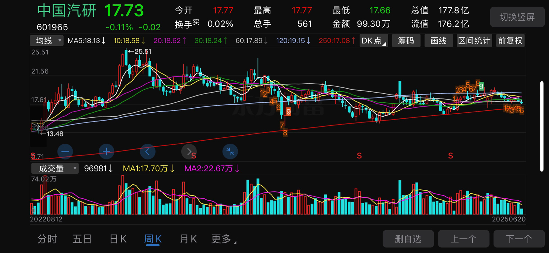Open the 均线 indicator dropdown
Screen dimensions: 549x253
47,41
